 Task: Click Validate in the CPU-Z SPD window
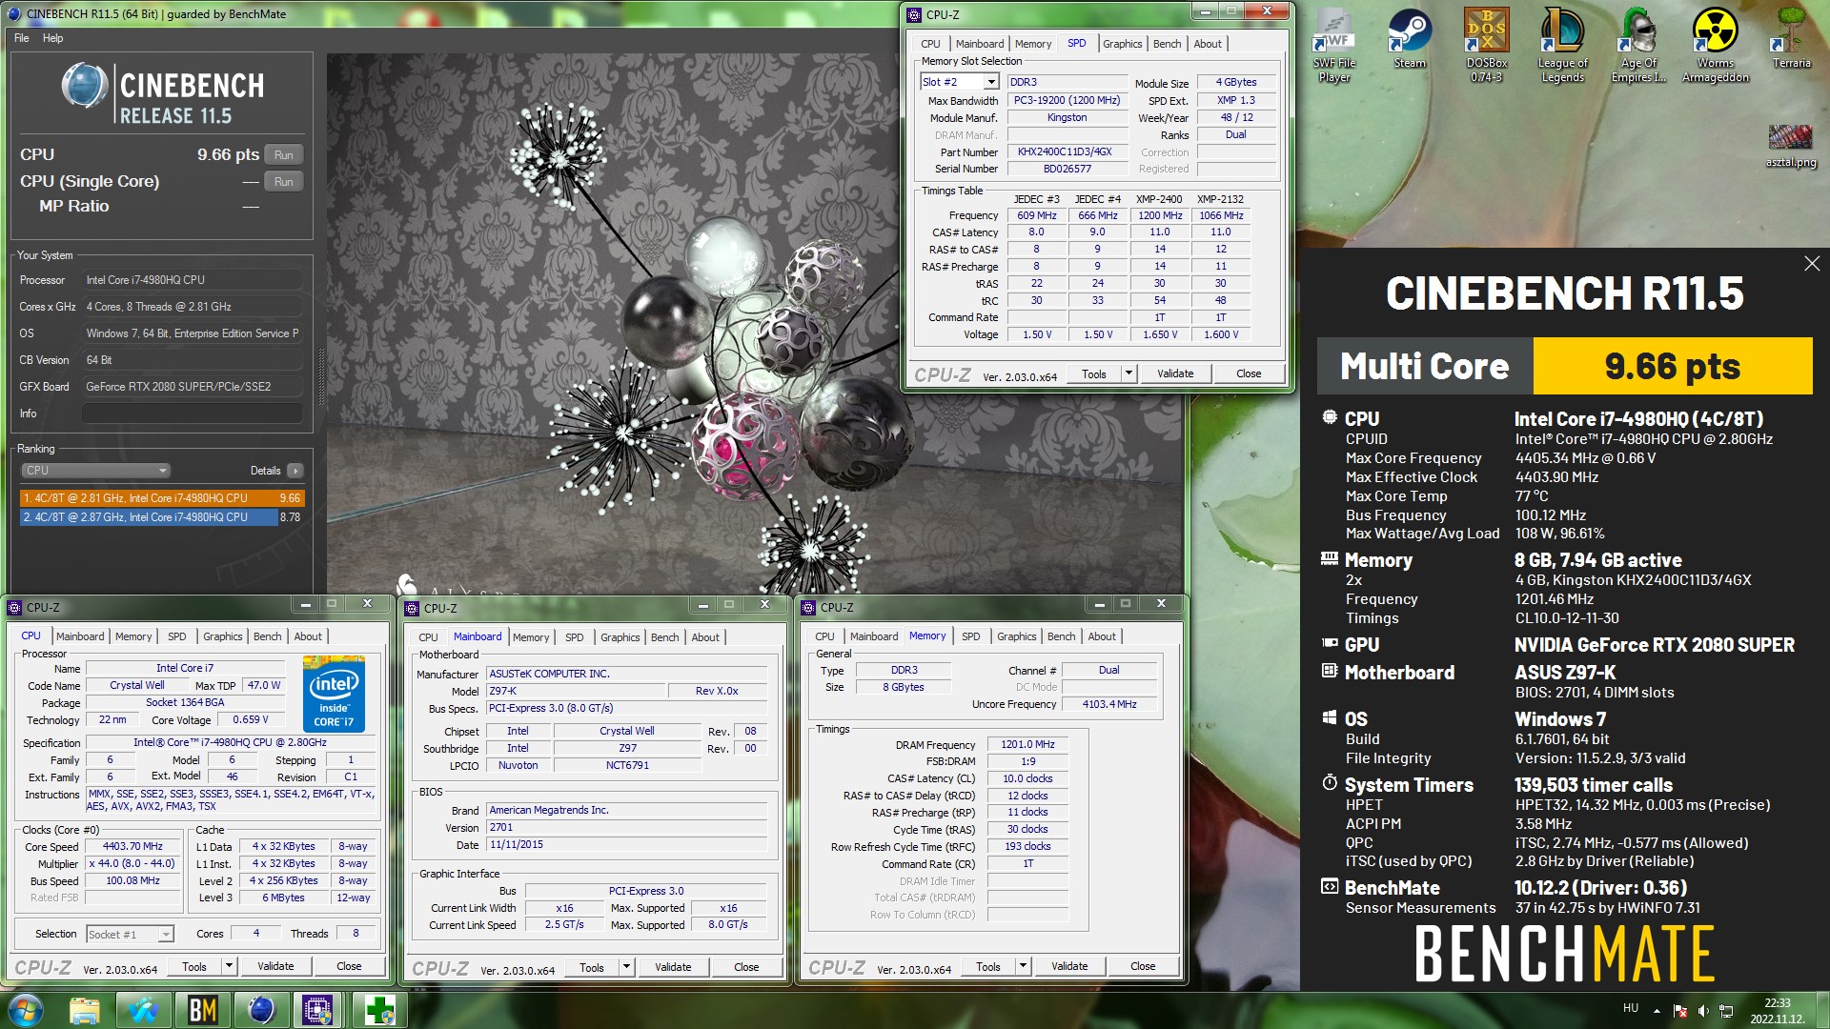[1174, 373]
